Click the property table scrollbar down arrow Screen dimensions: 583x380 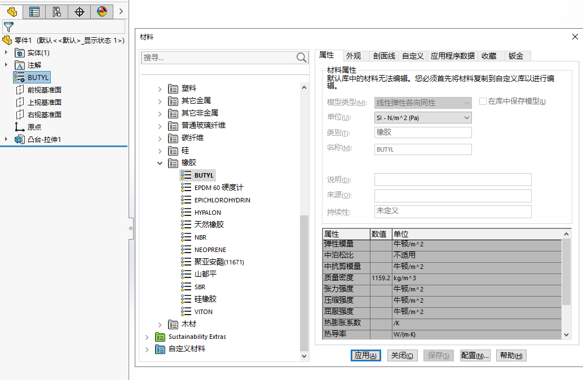tap(566, 335)
